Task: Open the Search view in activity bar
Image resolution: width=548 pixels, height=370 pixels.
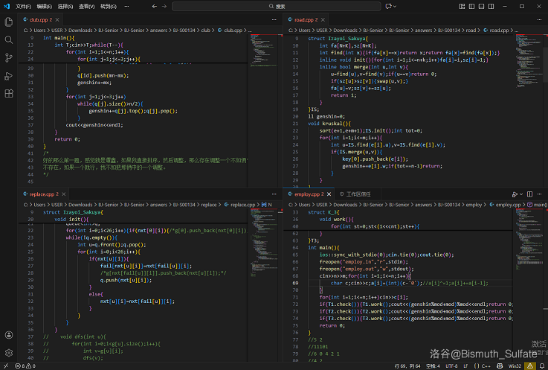Action: 9,39
